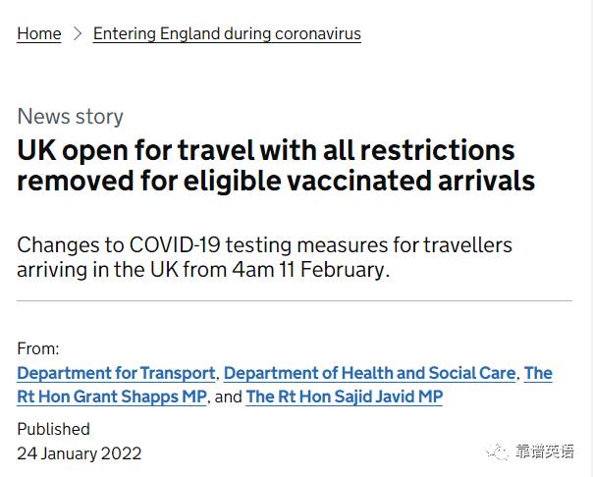Click the '24 January 2022' publication date
This screenshot has height=477, width=593.
80,452
